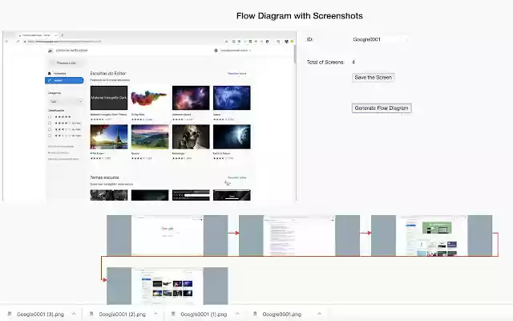The height and width of the screenshot is (321, 513).
Task: Open the green hills landscape theme thumbnail
Action: click(x=150, y=136)
